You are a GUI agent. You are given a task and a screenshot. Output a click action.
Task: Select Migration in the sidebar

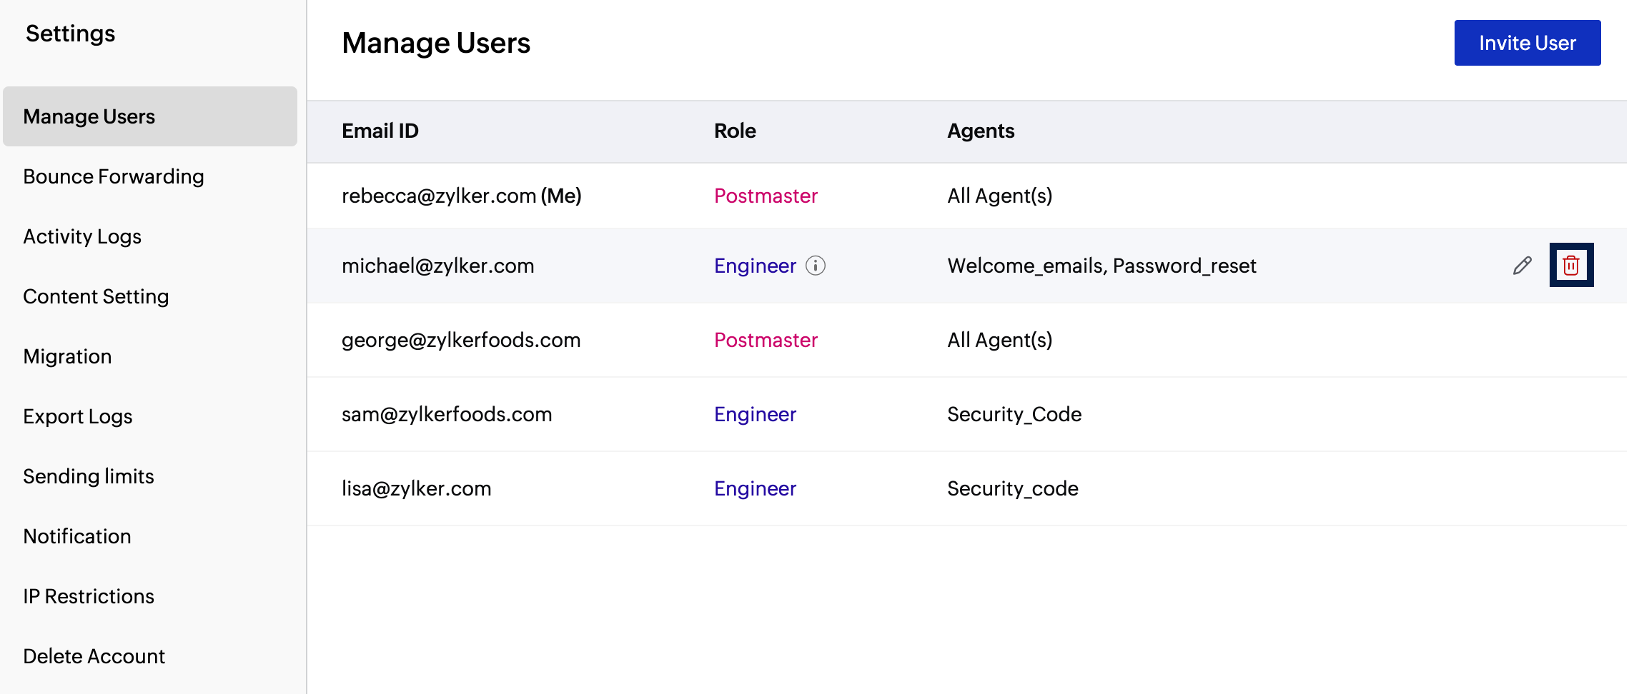(67, 356)
